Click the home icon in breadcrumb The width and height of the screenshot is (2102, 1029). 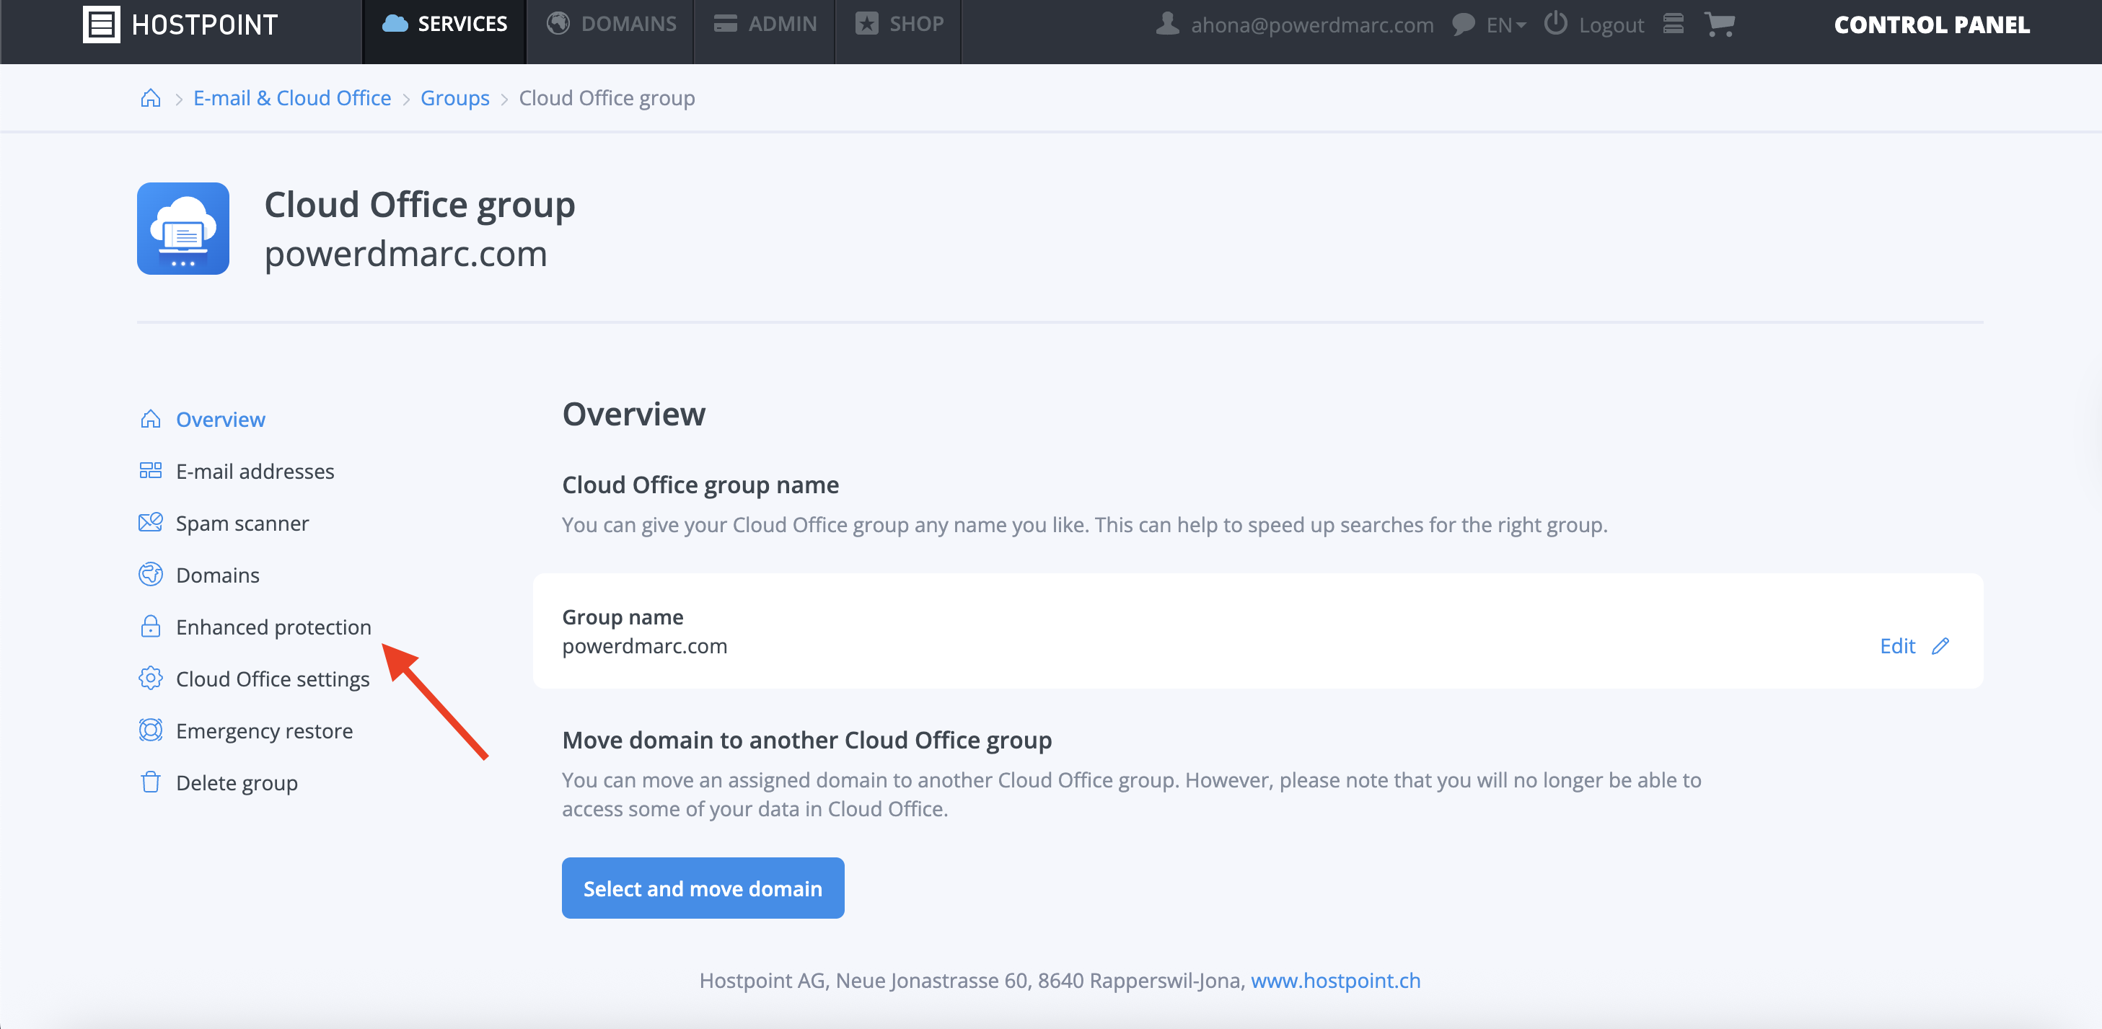[x=150, y=98]
